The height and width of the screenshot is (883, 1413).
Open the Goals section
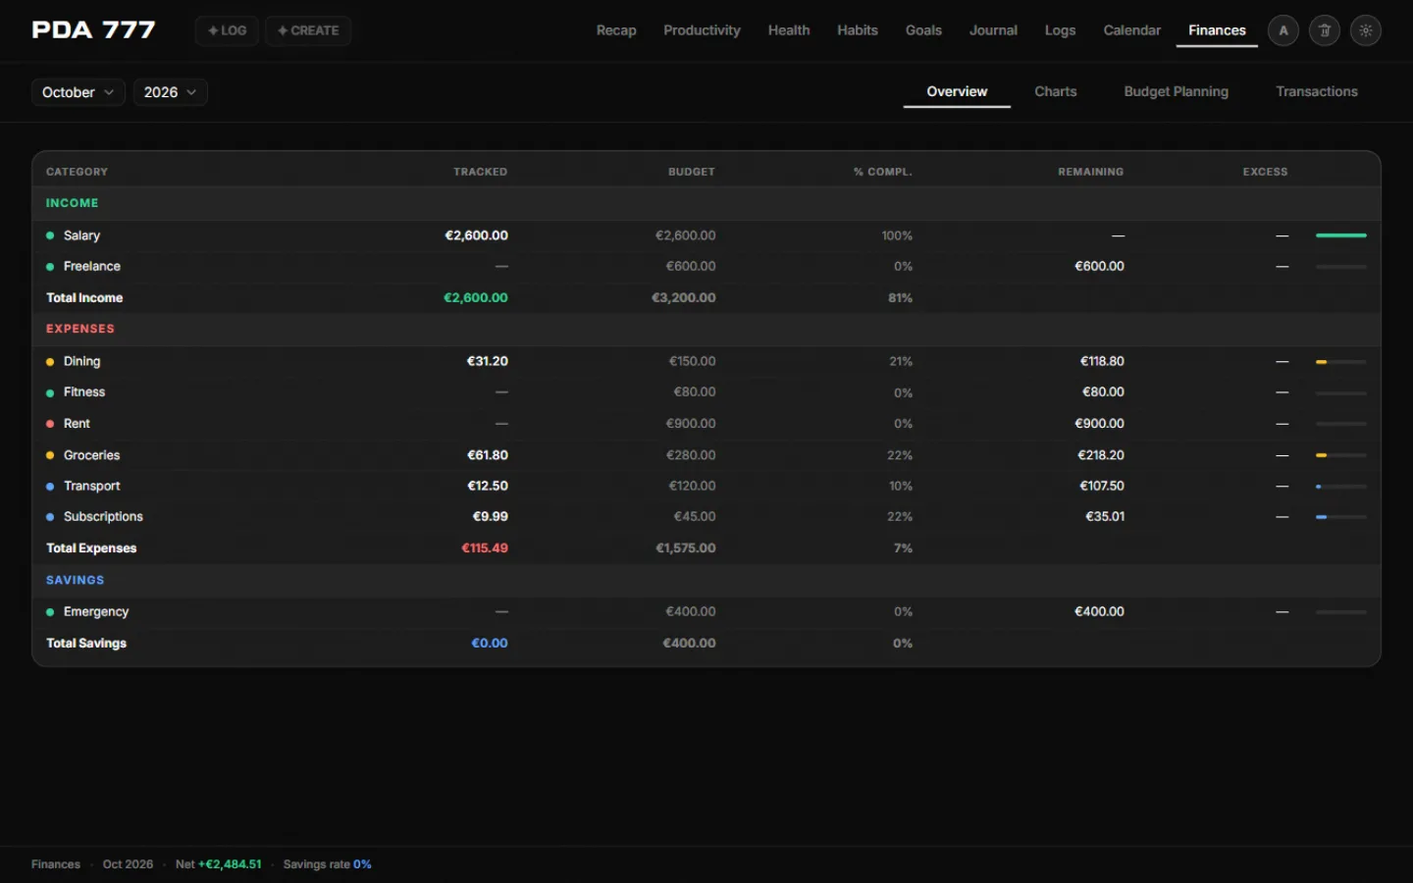click(923, 30)
